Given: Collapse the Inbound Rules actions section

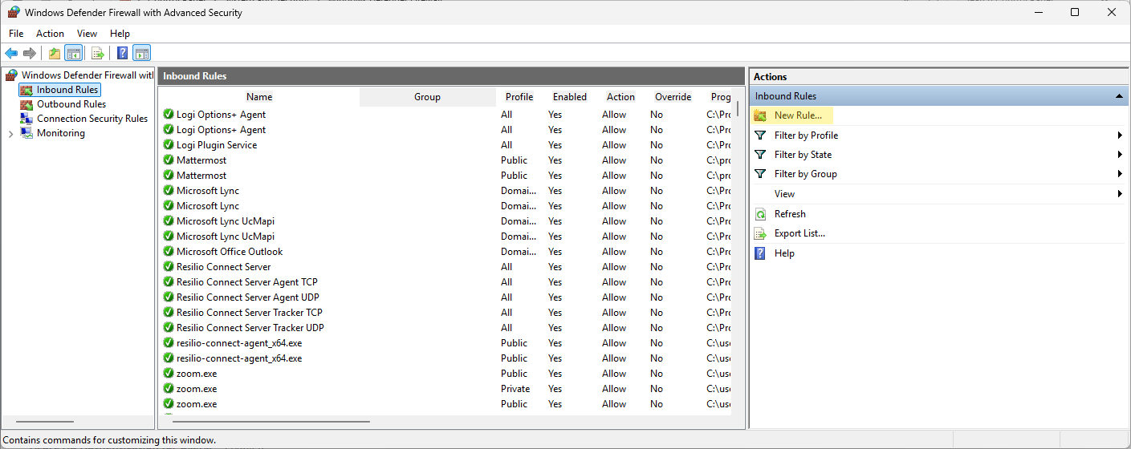Looking at the screenshot, I should pyautogui.click(x=1118, y=96).
